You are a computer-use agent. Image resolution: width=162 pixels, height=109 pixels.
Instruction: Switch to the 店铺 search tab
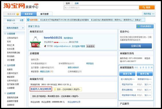(76, 3)
